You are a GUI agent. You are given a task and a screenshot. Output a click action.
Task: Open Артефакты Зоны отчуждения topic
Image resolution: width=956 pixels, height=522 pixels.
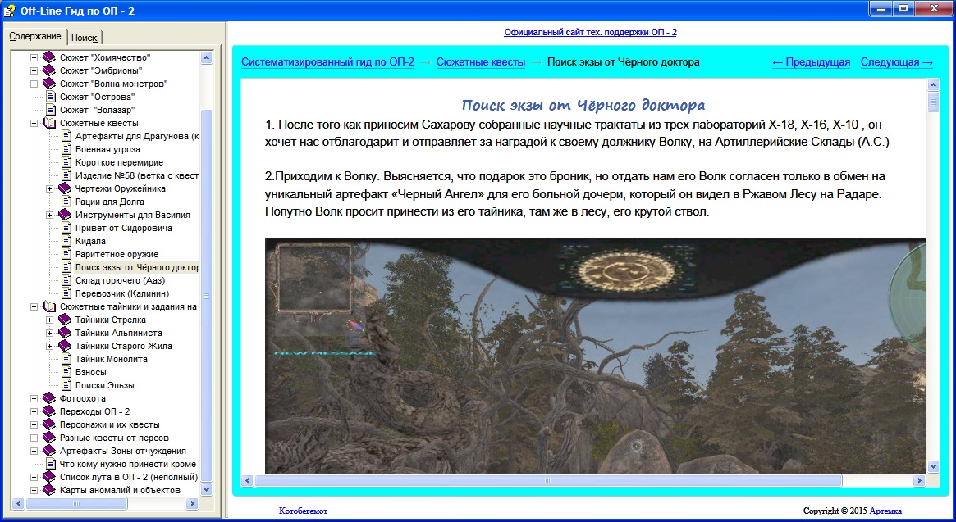(x=122, y=451)
